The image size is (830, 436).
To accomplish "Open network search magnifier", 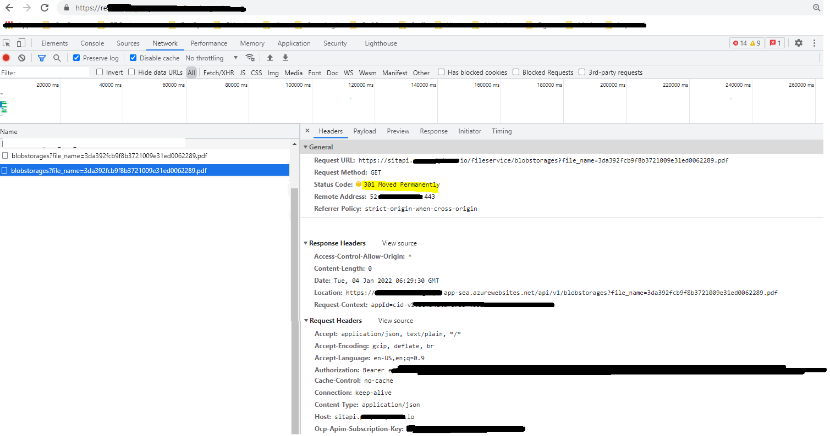I will point(57,58).
